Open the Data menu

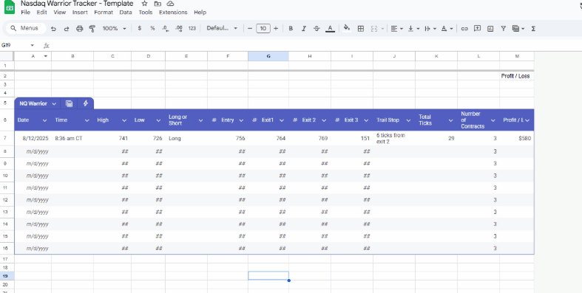126,13
